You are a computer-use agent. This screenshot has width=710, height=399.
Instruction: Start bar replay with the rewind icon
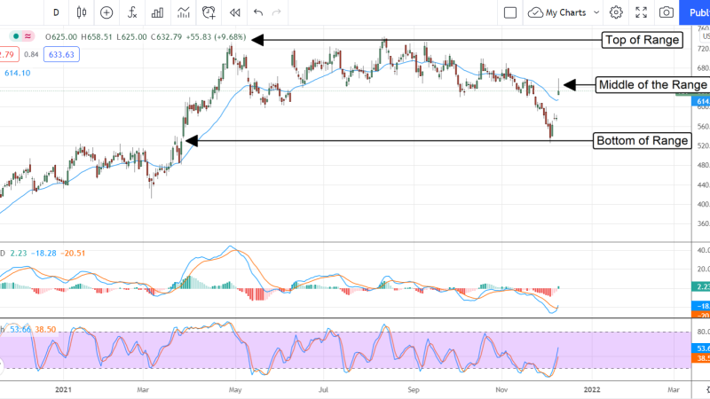[x=234, y=12]
